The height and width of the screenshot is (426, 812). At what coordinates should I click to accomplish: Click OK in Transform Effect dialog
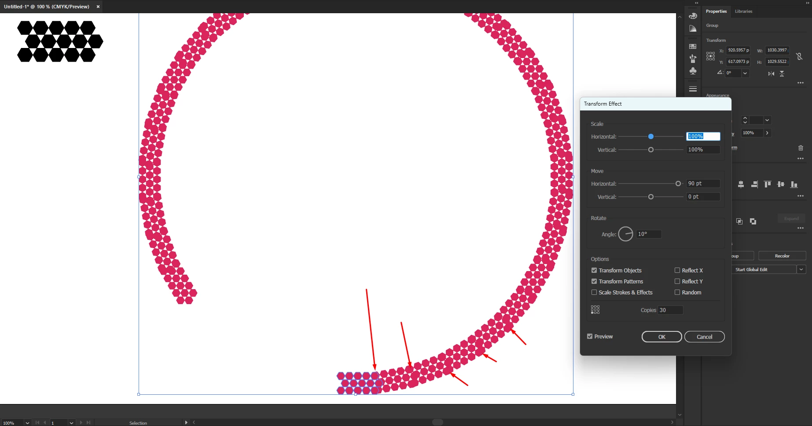tap(661, 337)
